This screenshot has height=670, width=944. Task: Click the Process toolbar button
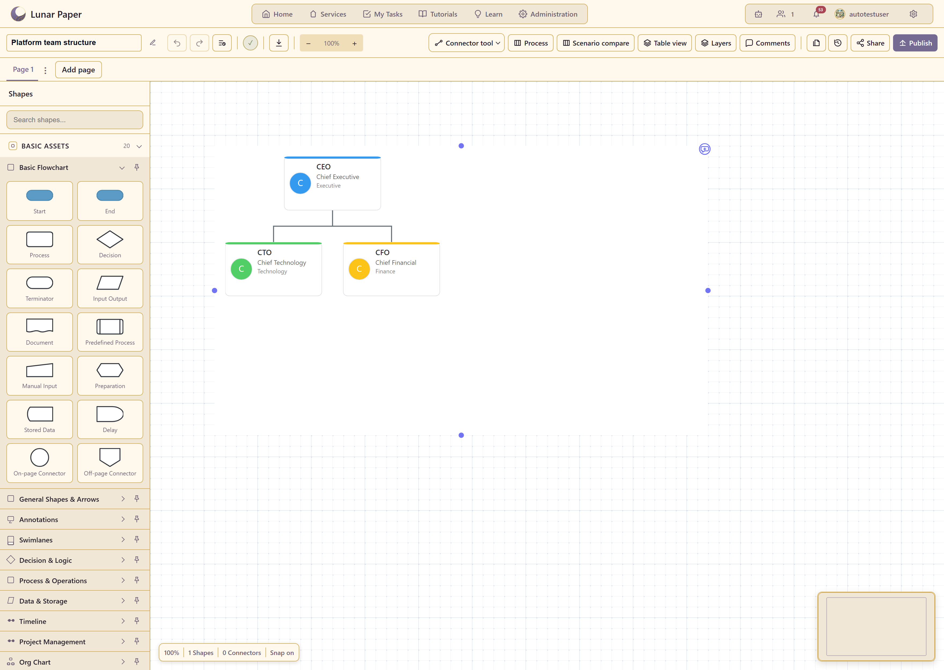(531, 43)
